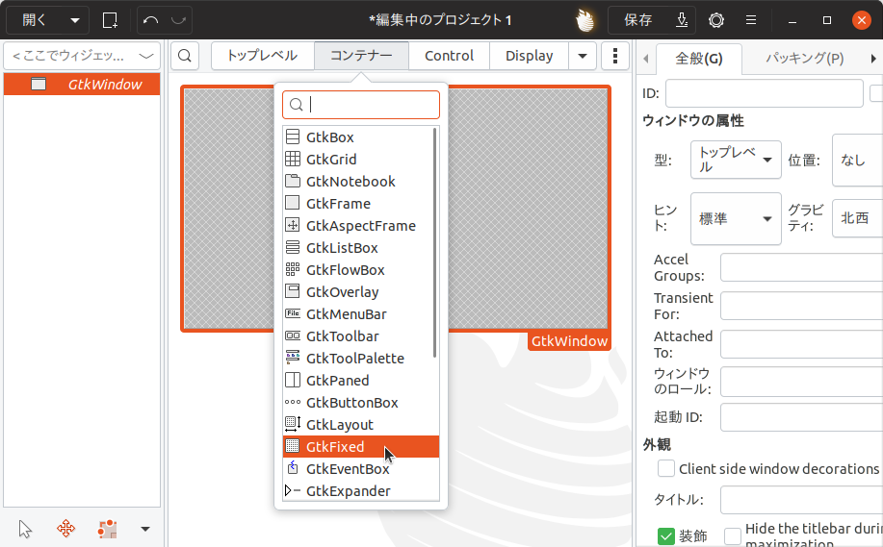
Task: Close the コンテナー widget group
Action: [361, 56]
